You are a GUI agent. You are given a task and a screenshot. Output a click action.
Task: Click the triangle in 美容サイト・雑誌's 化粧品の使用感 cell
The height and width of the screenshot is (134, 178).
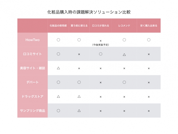pyautogui.click(x=58, y=68)
